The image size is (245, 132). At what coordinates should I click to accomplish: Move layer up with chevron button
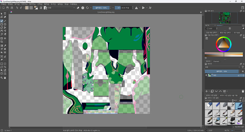[x=220, y=91]
